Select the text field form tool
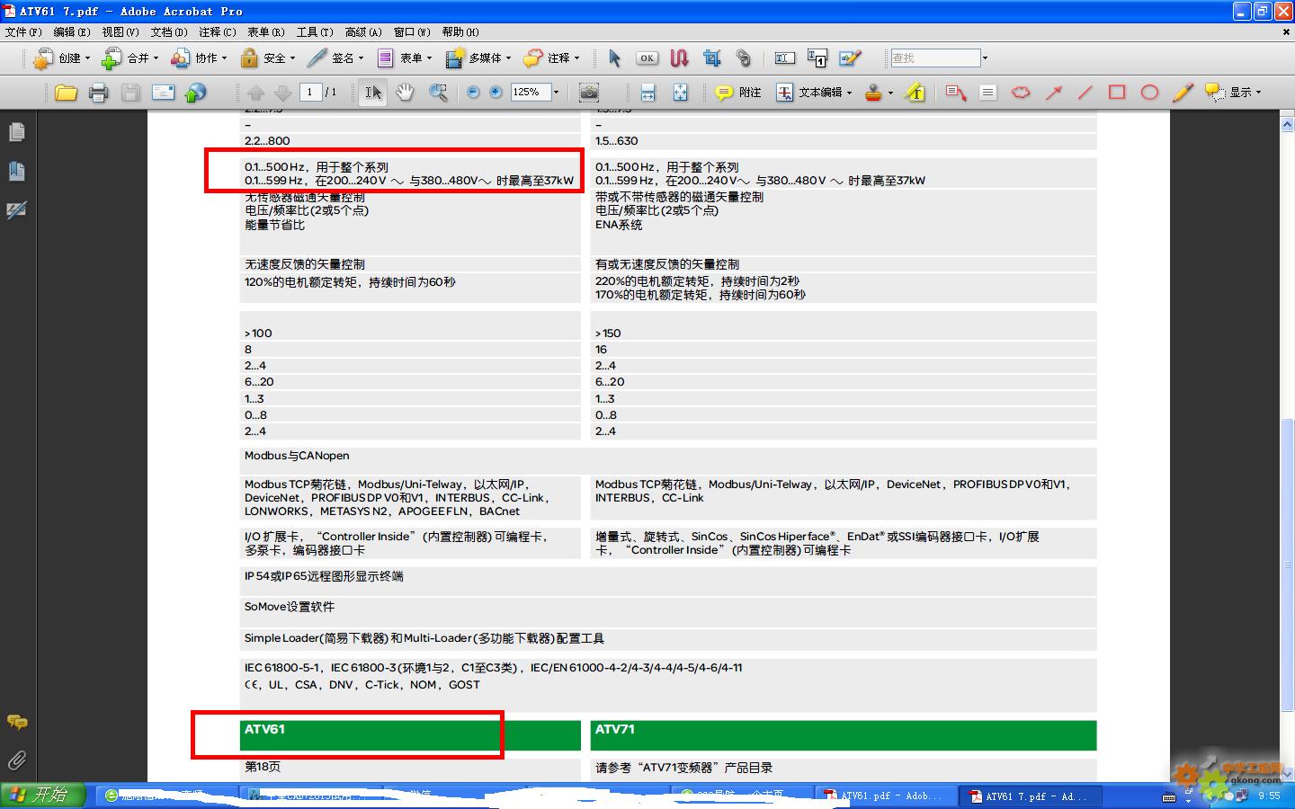The image size is (1295, 809). pos(785,58)
